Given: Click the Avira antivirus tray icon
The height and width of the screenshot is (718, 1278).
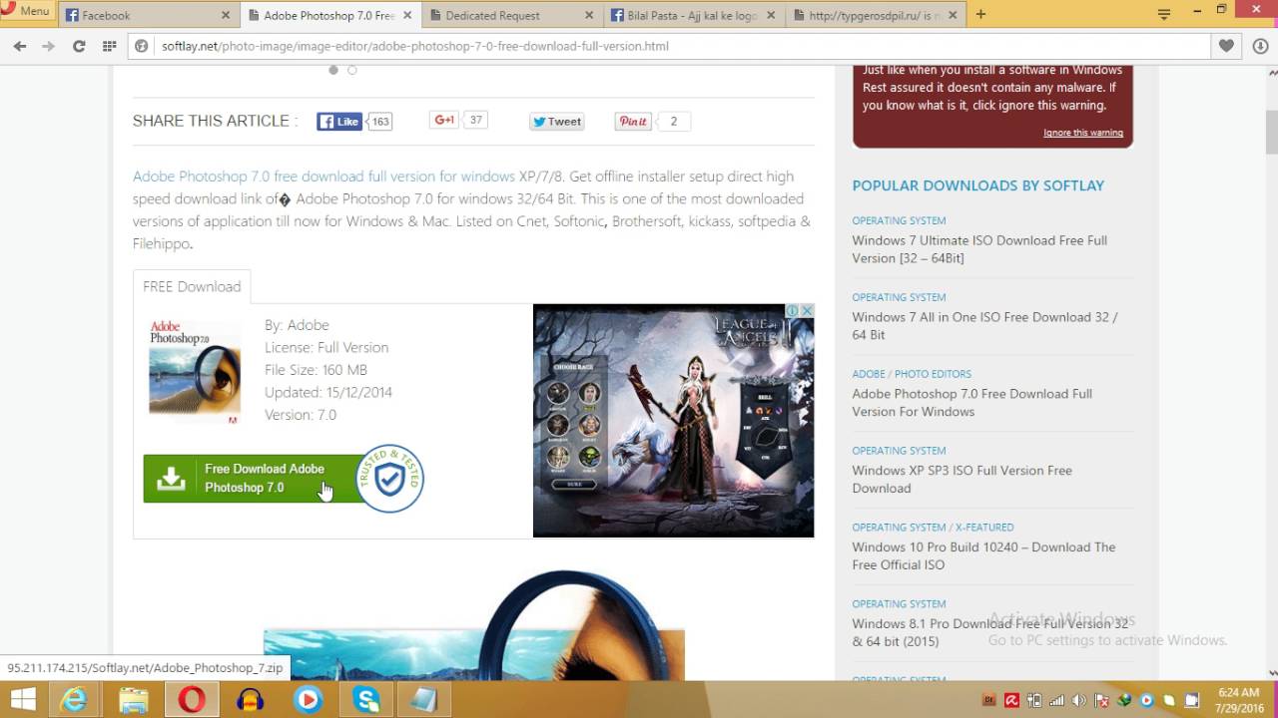Looking at the screenshot, I should pyautogui.click(x=1011, y=700).
